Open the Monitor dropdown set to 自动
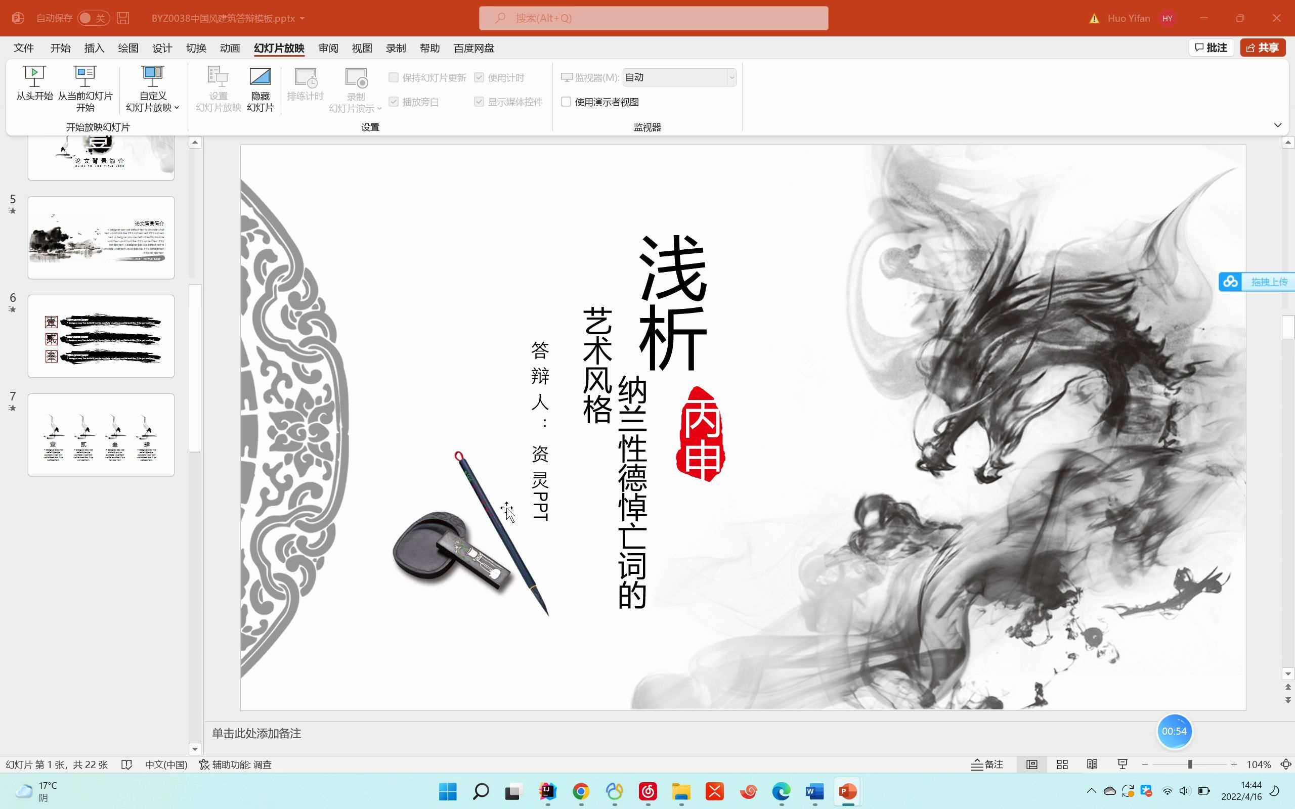1295x809 pixels. click(x=679, y=77)
